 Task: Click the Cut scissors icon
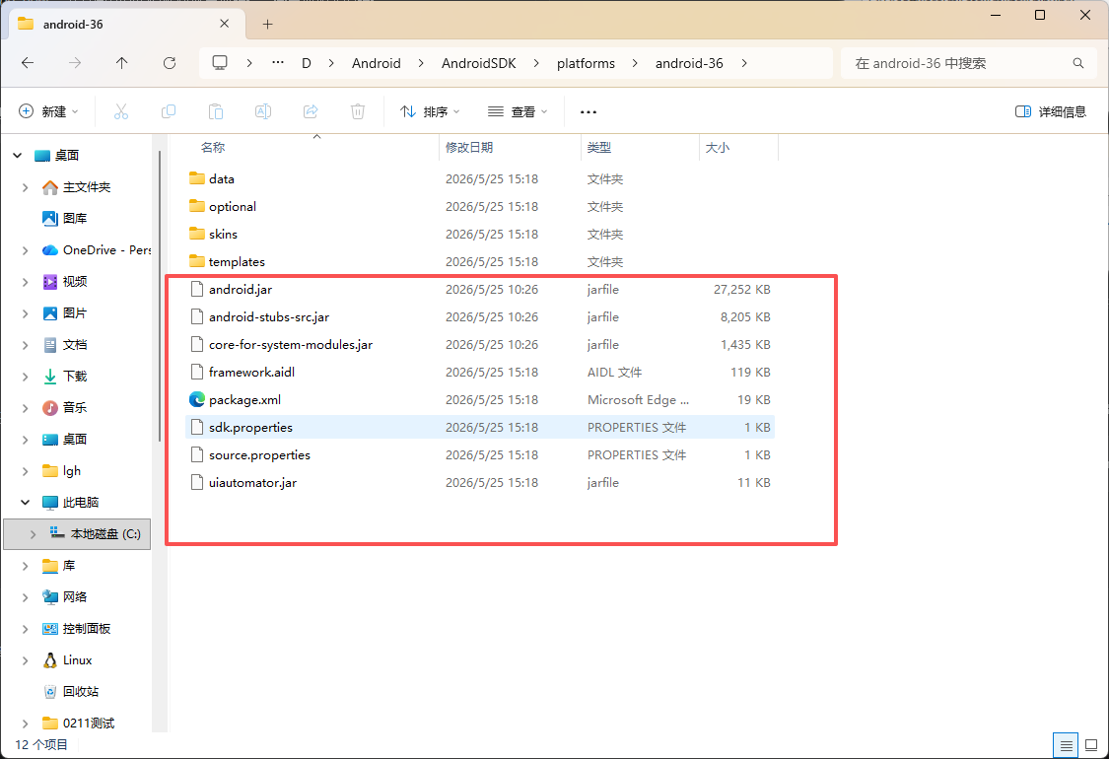click(x=121, y=111)
